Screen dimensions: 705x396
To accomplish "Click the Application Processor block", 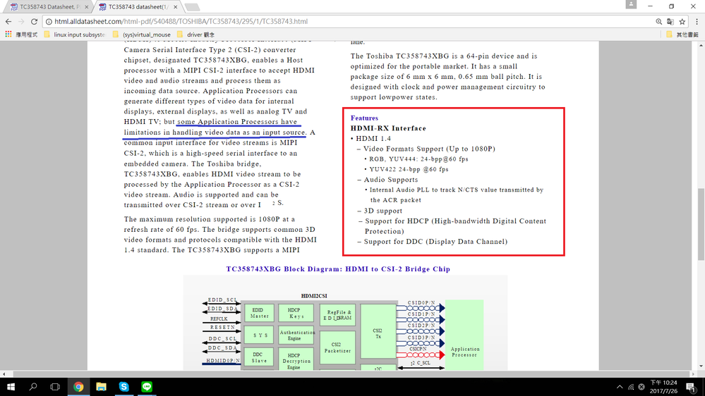I will click(x=464, y=335).
